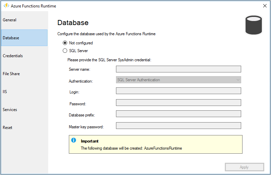Open the Authentication dropdown
Screen dimensions: 271x175
(178, 80)
